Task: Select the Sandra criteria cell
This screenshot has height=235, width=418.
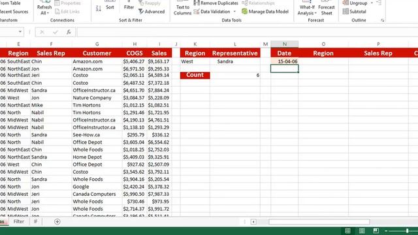Action: click(x=235, y=61)
